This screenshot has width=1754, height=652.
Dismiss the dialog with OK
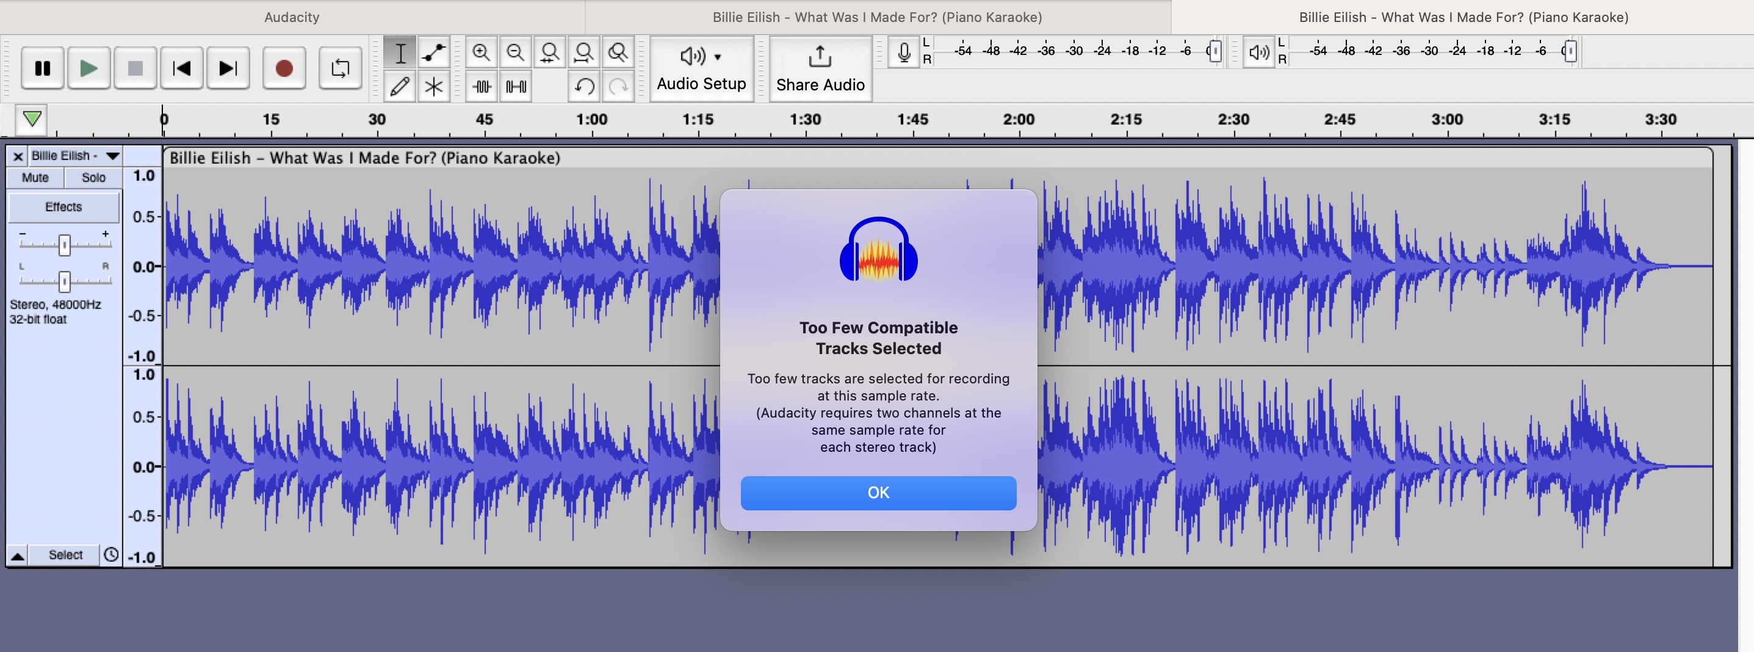click(878, 493)
